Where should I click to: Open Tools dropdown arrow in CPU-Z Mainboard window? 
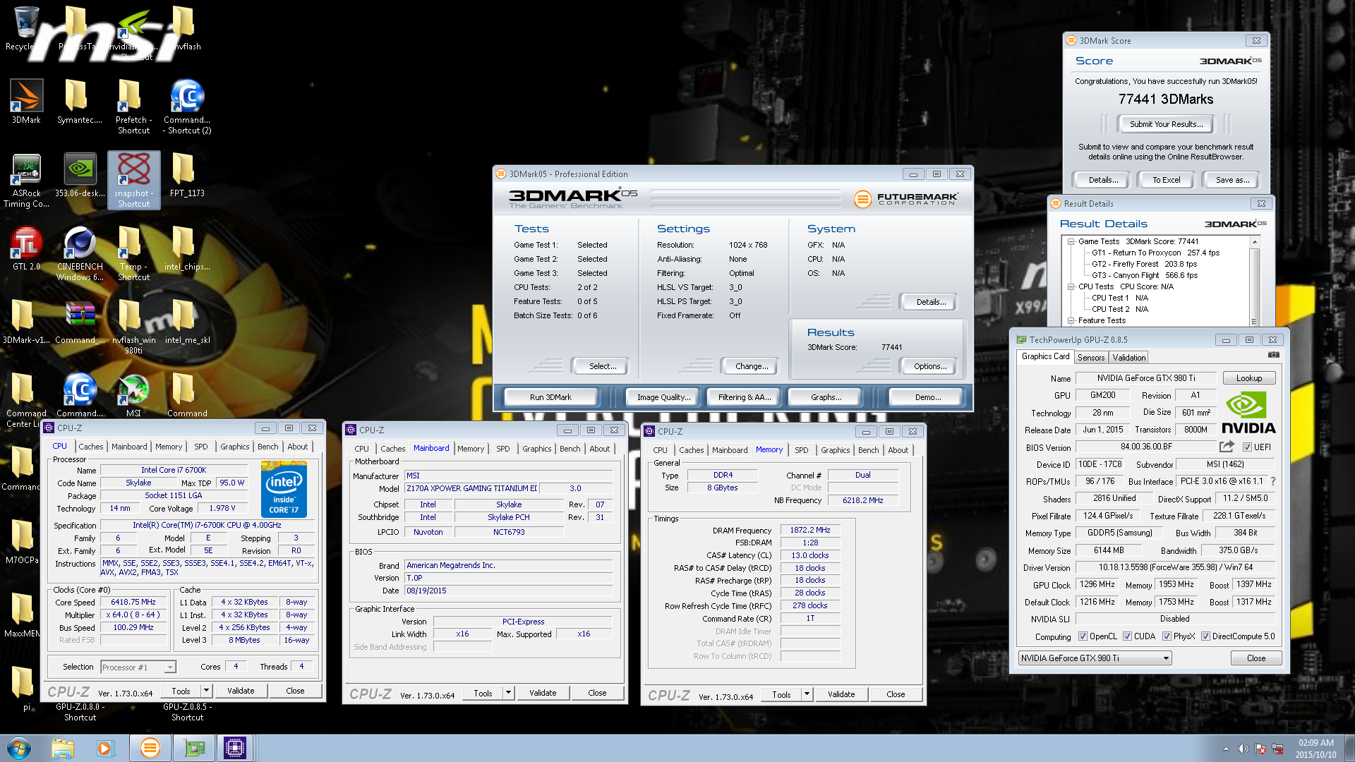(508, 693)
